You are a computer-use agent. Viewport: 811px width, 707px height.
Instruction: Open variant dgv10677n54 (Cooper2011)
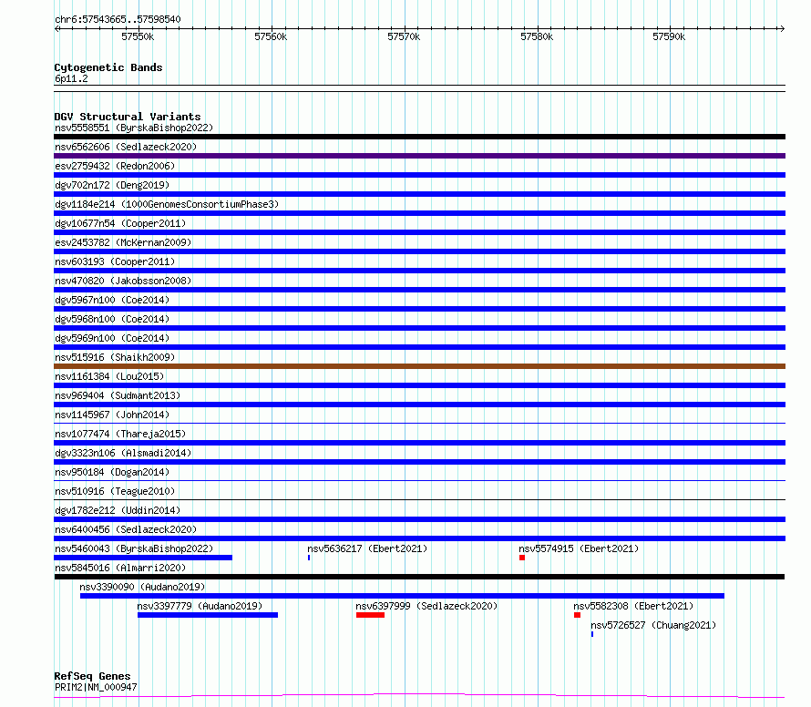[x=120, y=223]
